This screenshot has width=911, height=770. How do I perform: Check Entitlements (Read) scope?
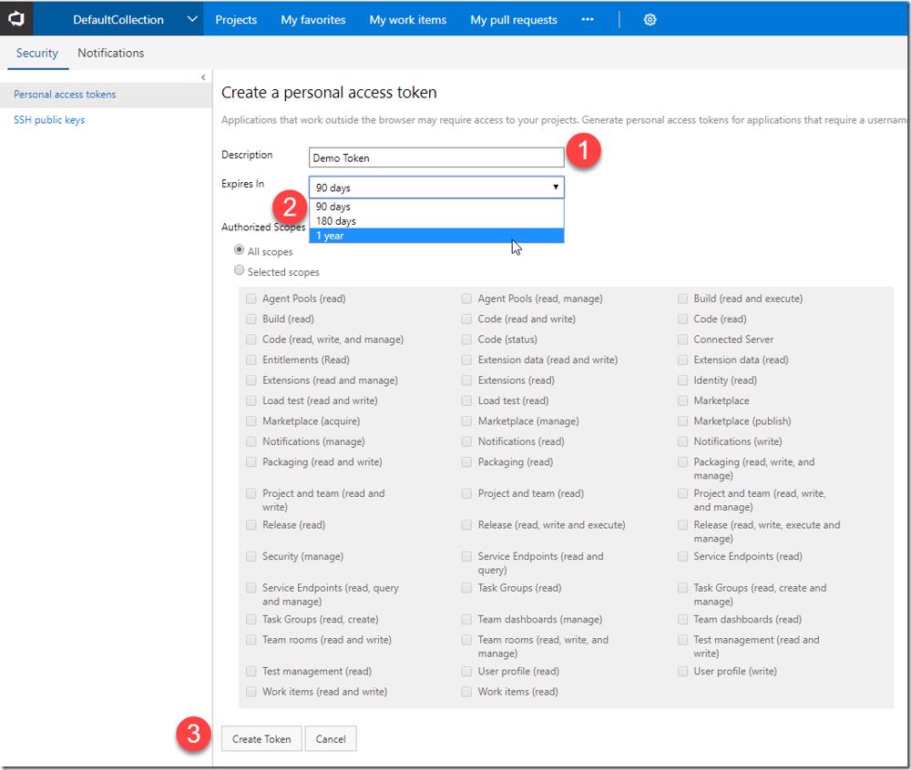(251, 360)
